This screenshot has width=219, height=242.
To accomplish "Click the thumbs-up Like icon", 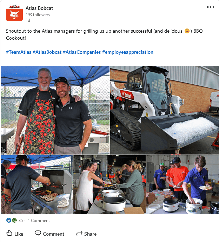I will click(9, 233).
